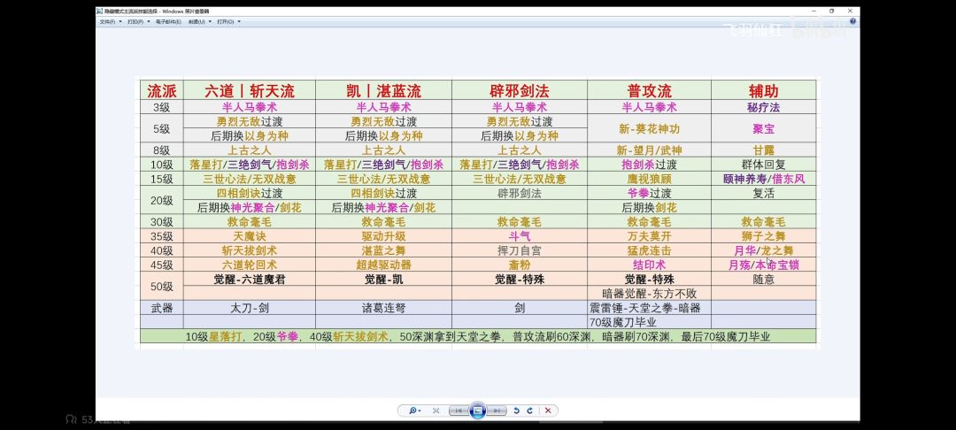The image size is (956, 430).
Task: Open the 文件(F) menu
Action: 110,21
